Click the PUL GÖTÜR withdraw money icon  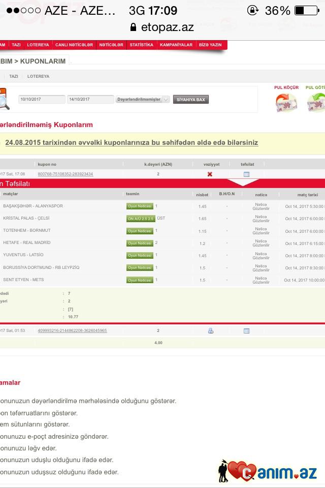click(x=316, y=102)
